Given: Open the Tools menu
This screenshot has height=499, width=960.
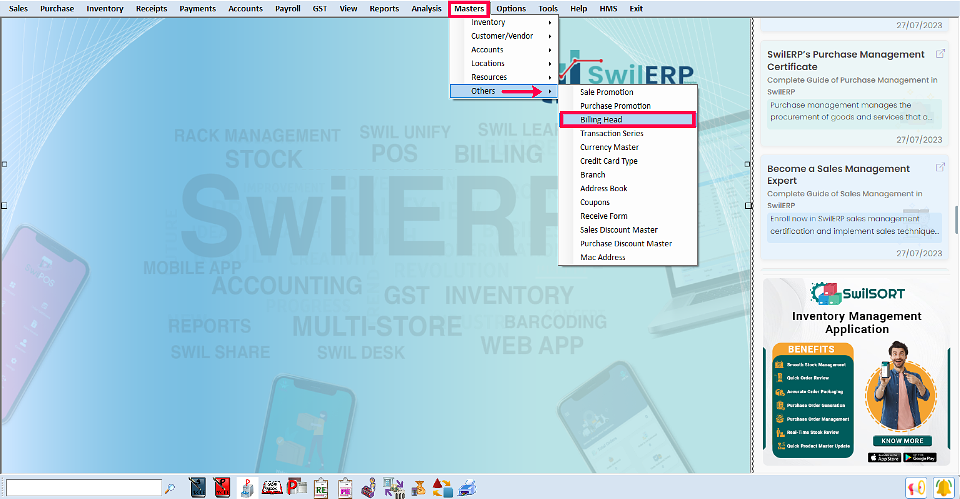Looking at the screenshot, I should pos(548,9).
